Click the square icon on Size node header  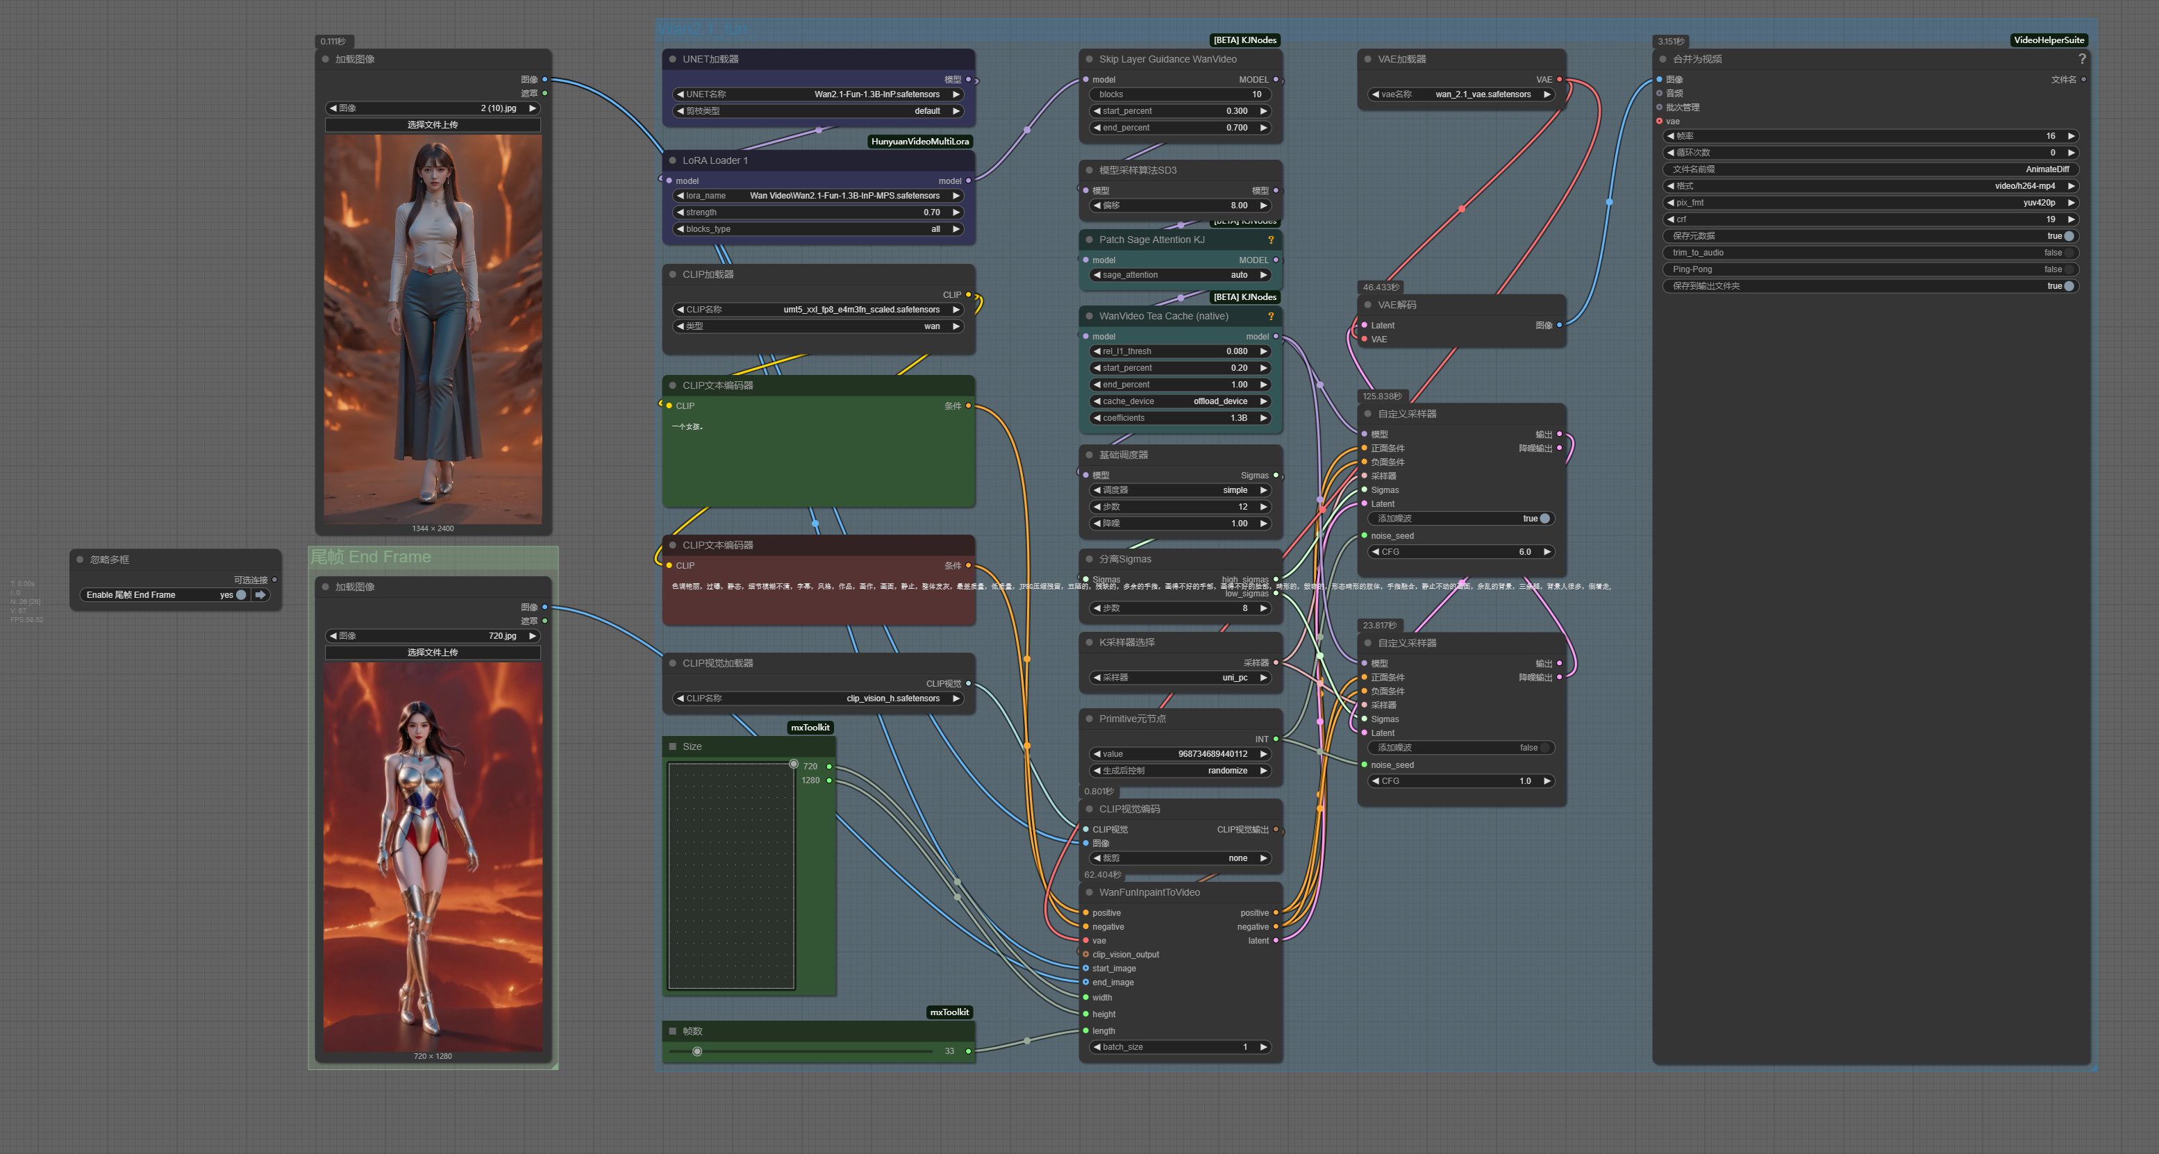point(672,746)
